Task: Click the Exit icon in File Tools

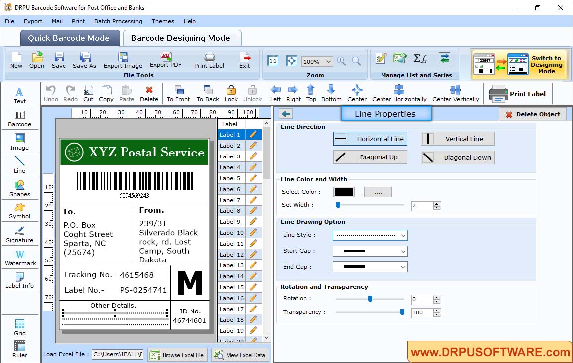Action: (x=245, y=60)
